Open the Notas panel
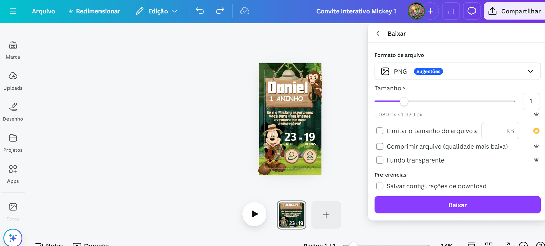The height and width of the screenshot is (246, 545). [49, 244]
